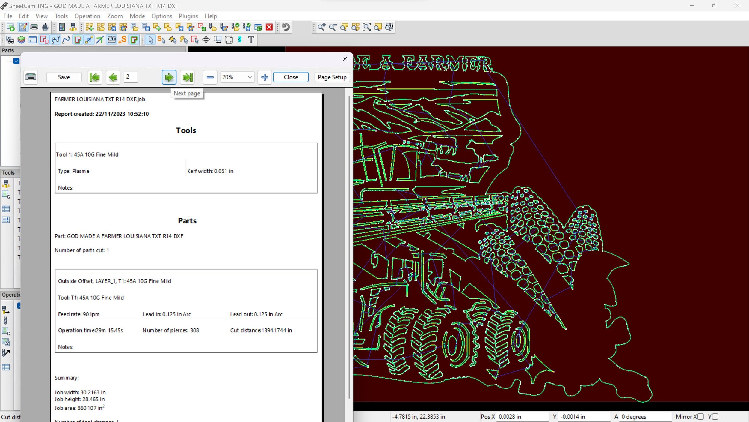The height and width of the screenshot is (422, 749).
Task: Click the layers stack icon
Action: tap(21, 40)
